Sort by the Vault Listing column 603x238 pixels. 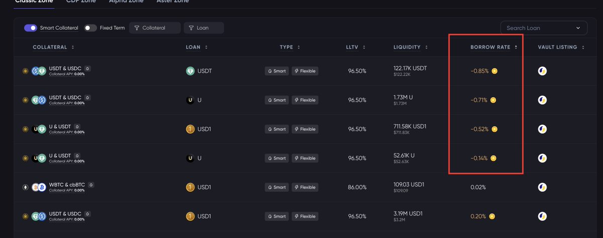coord(561,47)
